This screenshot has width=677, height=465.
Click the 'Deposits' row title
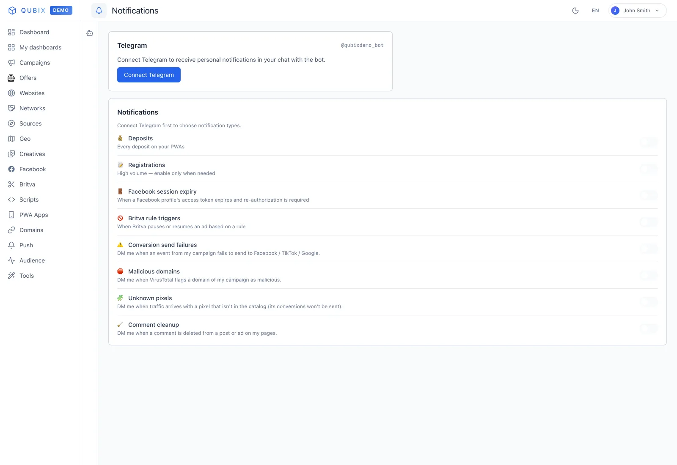coord(140,138)
